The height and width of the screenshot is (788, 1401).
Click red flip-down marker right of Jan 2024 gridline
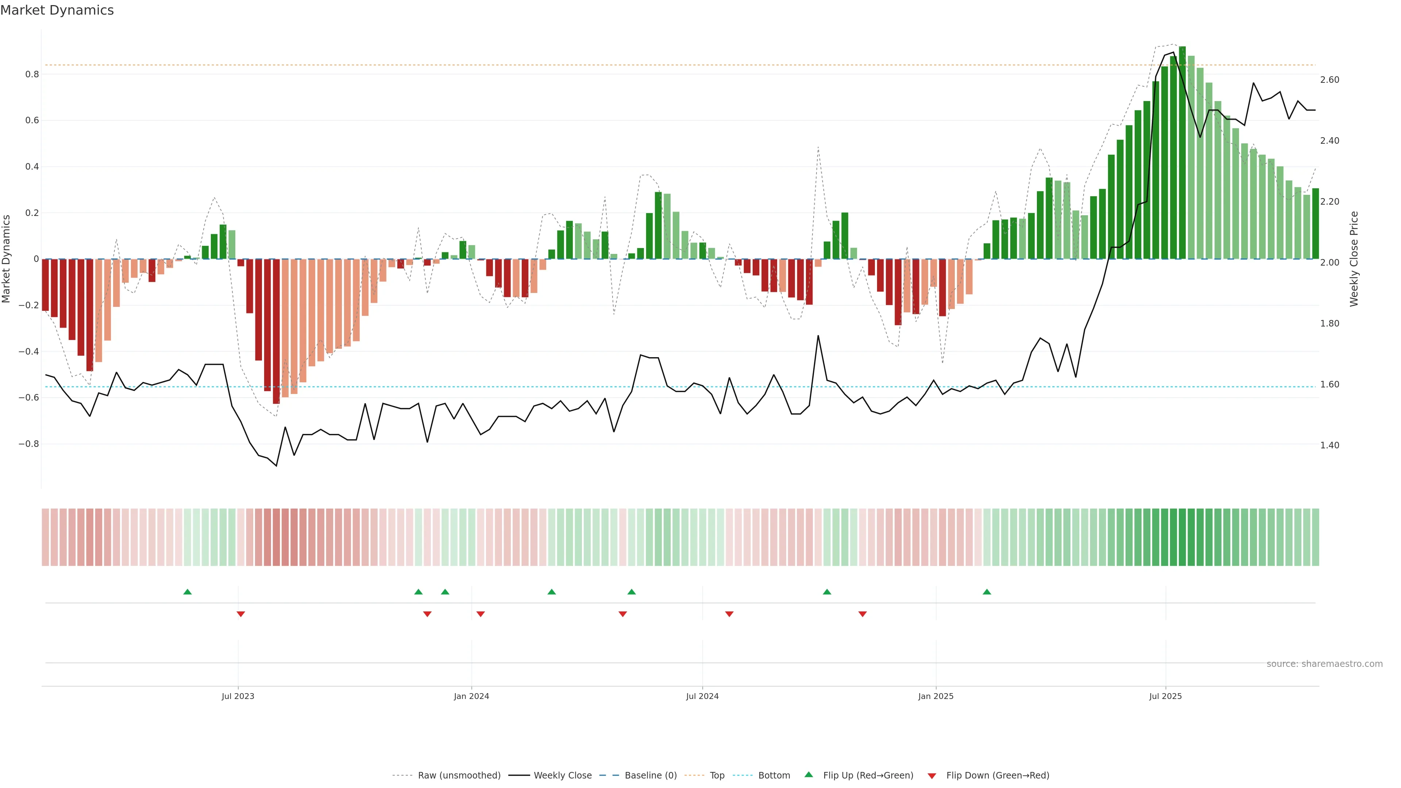(x=480, y=614)
